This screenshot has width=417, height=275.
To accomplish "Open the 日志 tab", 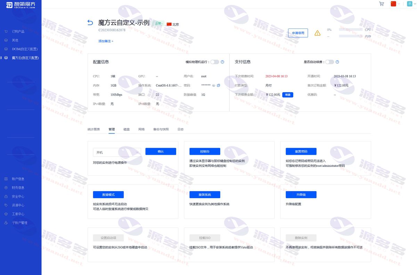I will [x=180, y=129].
